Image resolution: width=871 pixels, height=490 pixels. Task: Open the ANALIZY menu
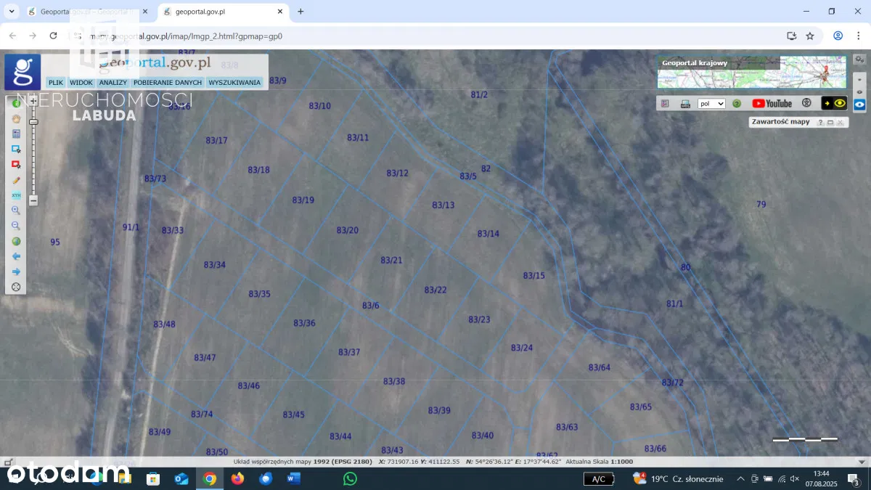(113, 83)
